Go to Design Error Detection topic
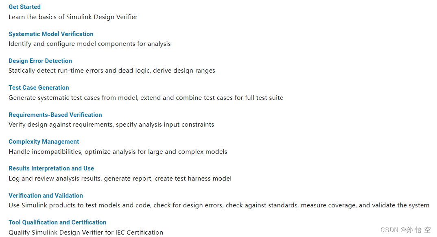The height and width of the screenshot is (237, 437). tap(40, 61)
